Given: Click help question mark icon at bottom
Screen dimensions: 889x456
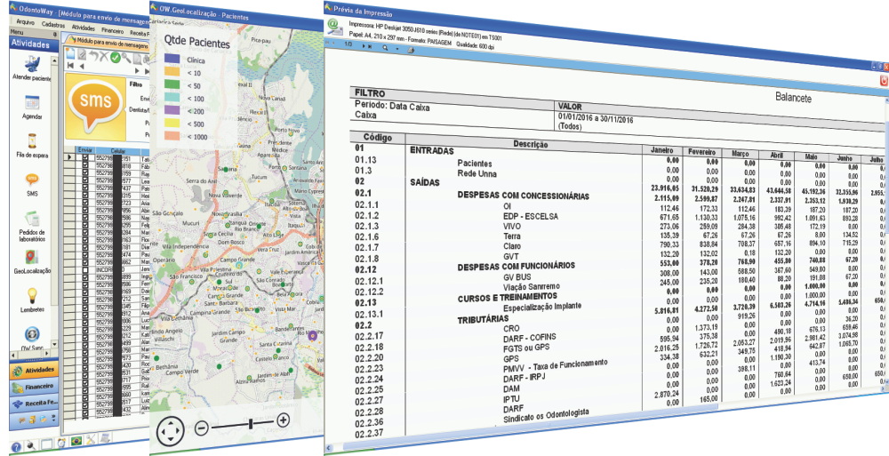Looking at the screenshot, I should (x=16, y=447).
